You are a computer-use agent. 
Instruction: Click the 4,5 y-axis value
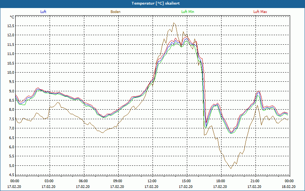pyautogui.click(x=11, y=175)
